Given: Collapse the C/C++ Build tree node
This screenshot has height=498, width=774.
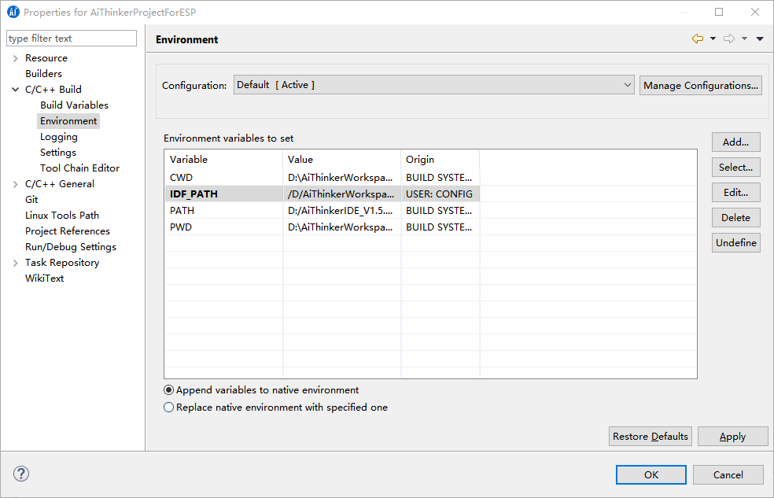Looking at the screenshot, I should [16, 90].
